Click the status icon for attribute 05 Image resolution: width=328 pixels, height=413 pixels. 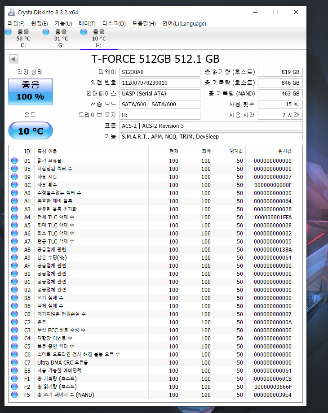(x=14, y=169)
